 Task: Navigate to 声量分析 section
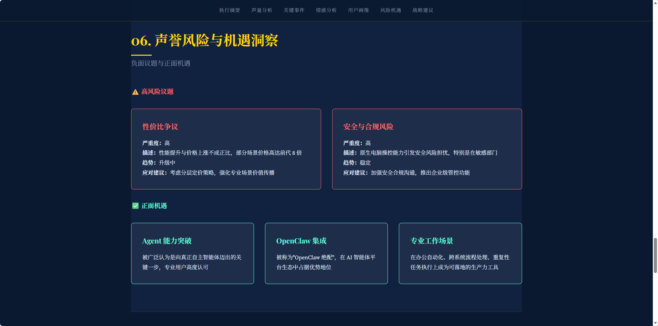pos(262,10)
